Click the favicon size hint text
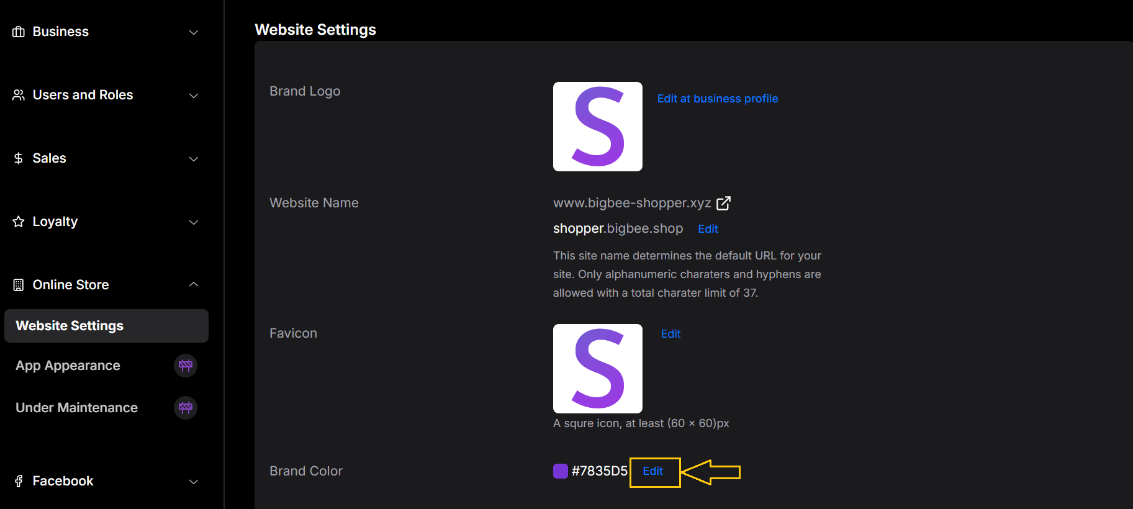This screenshot has width=1133, height=509. click(641, 423)
